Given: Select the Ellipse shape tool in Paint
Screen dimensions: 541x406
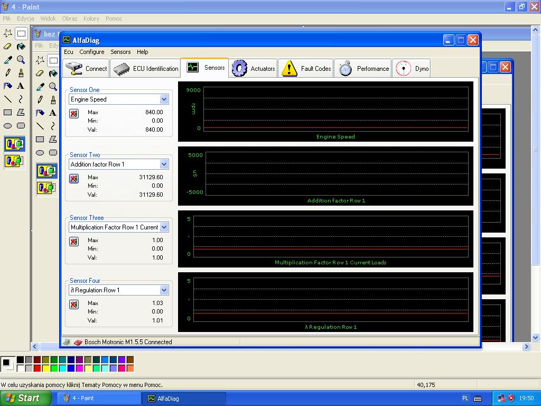Looking at the screenshot, I should click(8, 126).
